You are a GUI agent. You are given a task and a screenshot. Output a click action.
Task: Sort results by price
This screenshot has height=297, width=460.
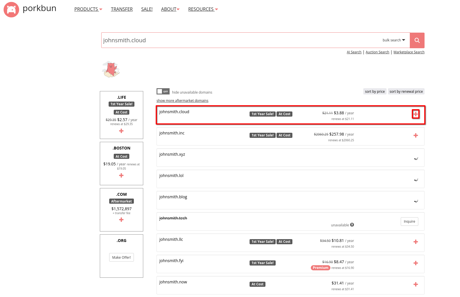tap(375, 91)
